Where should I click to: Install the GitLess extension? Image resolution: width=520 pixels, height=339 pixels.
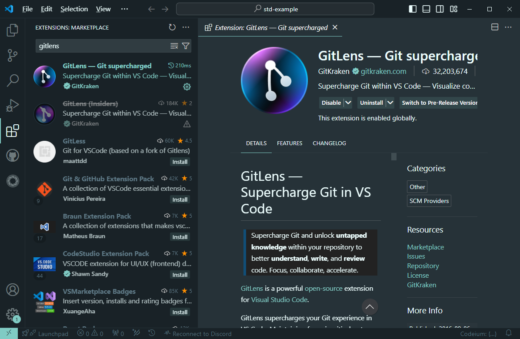click(x=180, y=162)
